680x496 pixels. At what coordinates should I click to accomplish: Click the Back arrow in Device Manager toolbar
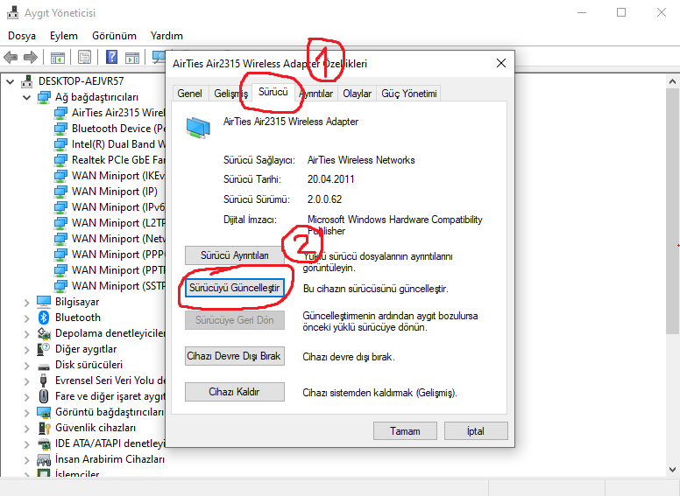click(11, 57)
